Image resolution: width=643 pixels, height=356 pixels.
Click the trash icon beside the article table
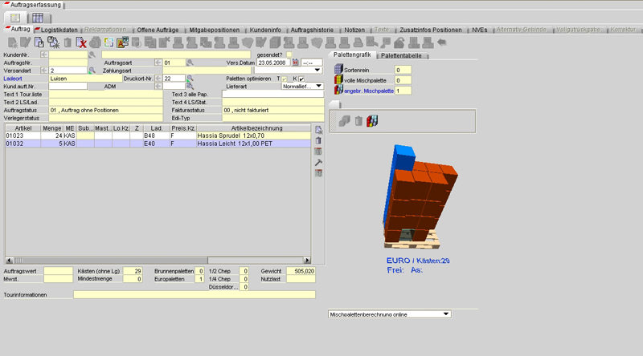[318, 141]
